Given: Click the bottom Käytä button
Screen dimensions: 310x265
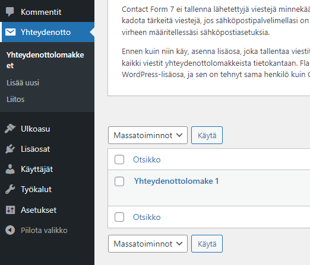Looking at the screenshot, I should [207, 244].
